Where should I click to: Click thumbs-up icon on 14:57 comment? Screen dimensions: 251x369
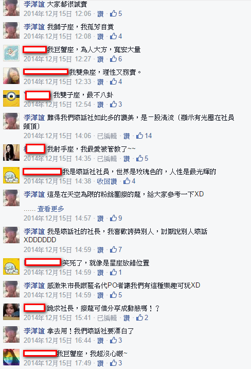coord(113,218)
